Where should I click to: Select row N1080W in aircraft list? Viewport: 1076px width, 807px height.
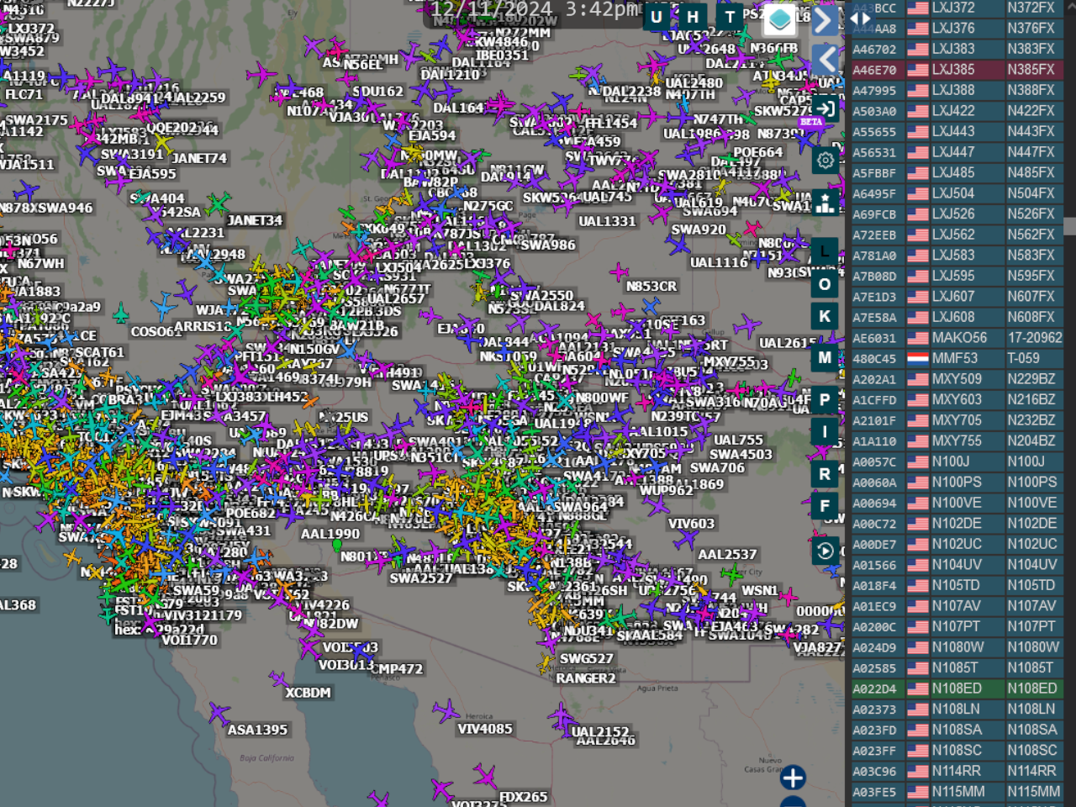[957, 647]
